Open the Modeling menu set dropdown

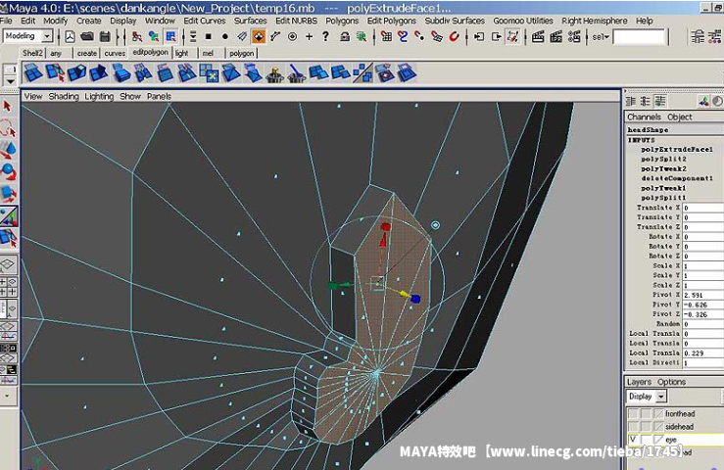click(47, 36)
